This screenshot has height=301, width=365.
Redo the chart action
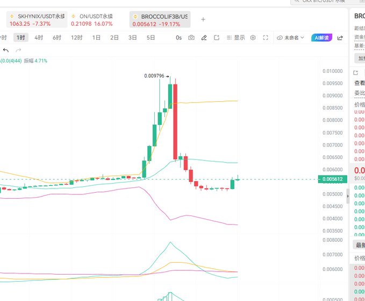tap(18, 50)
